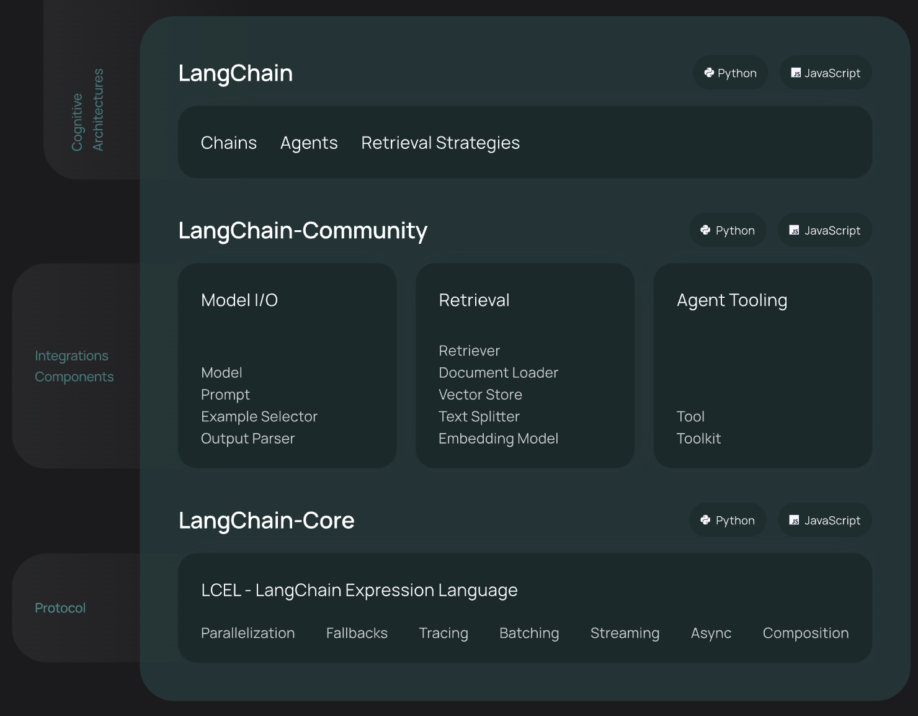This screenshot has width=918, height=716.
Task: Click the Parallelization feature label
Action: tap(247, 633)
